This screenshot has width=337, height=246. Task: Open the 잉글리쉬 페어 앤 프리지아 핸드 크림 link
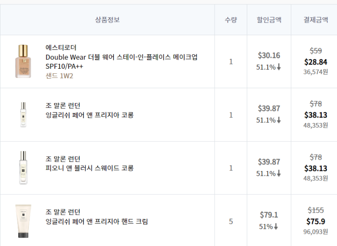[97, 222]
